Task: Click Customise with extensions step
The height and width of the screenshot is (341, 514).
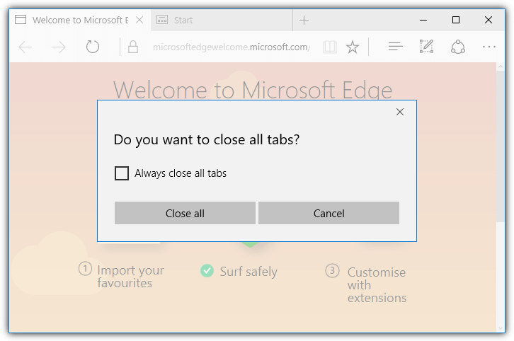Action: click(x=377, y=284)
